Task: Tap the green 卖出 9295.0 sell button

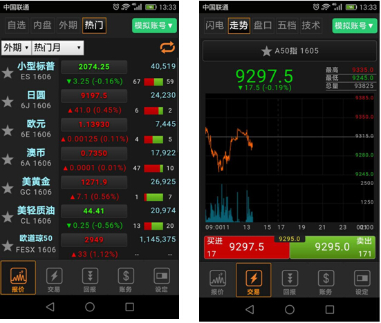Action: (333, 248)
